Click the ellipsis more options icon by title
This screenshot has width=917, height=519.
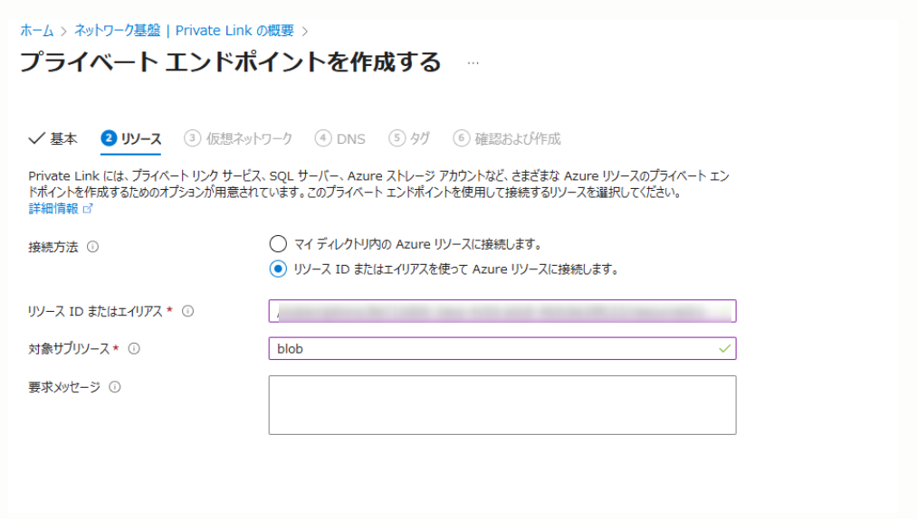pyautogui.click(x=473, y=63)
